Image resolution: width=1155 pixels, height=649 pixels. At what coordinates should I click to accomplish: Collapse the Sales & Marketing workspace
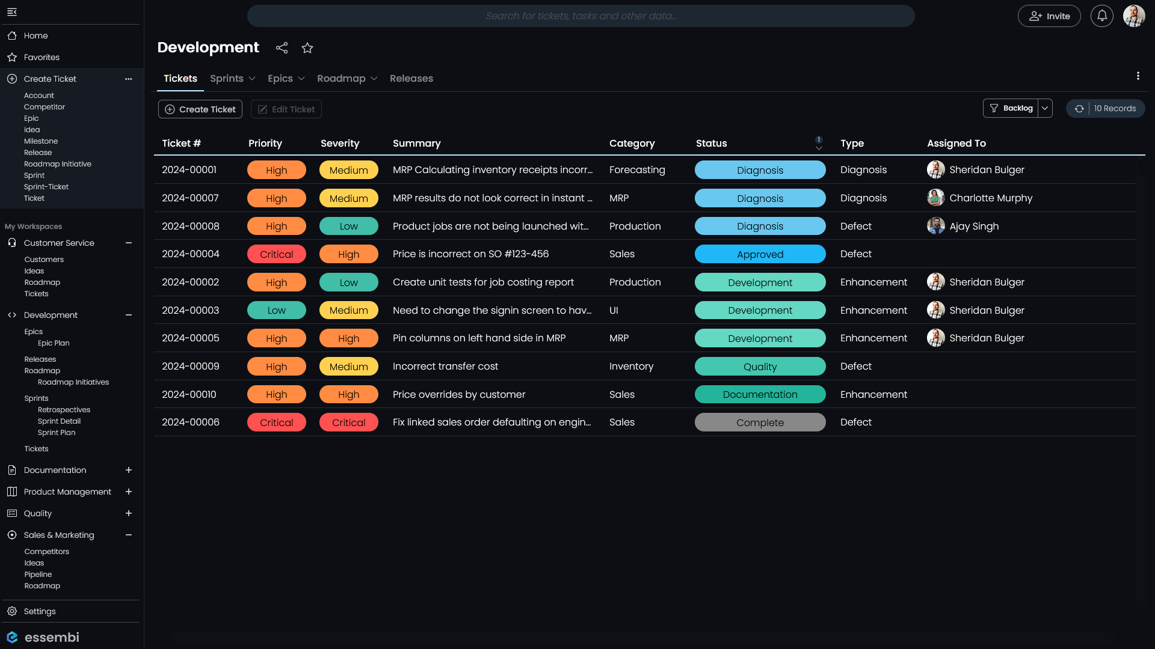point(128,535)
